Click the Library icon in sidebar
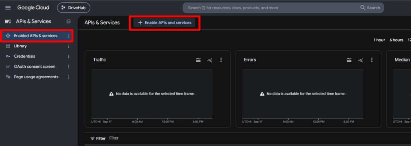411x146 pixels. (8, 46)
